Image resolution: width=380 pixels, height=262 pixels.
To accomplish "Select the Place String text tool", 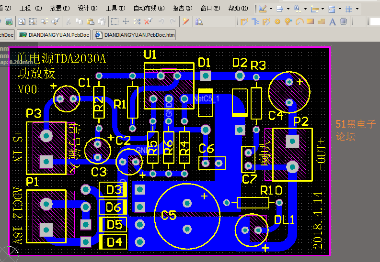I will click(332, 22).
